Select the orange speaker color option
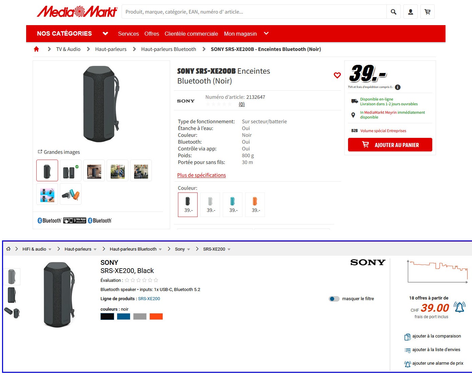Image resolution: width=472 pixels, height=382 pixels. tap(255, 205)
